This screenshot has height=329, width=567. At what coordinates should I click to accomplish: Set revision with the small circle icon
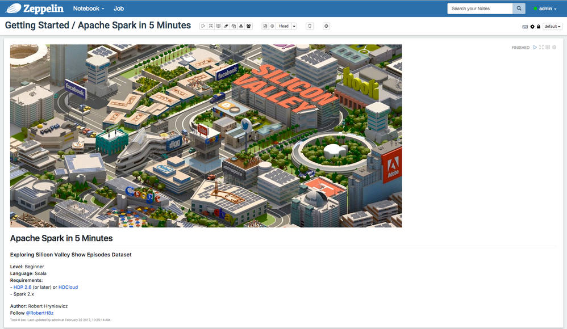coord(272,26)
